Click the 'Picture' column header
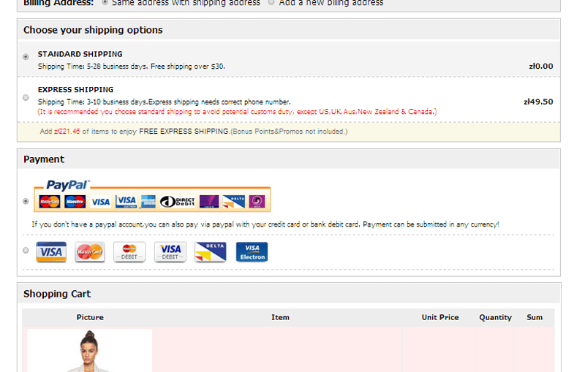 click(90, 317)
